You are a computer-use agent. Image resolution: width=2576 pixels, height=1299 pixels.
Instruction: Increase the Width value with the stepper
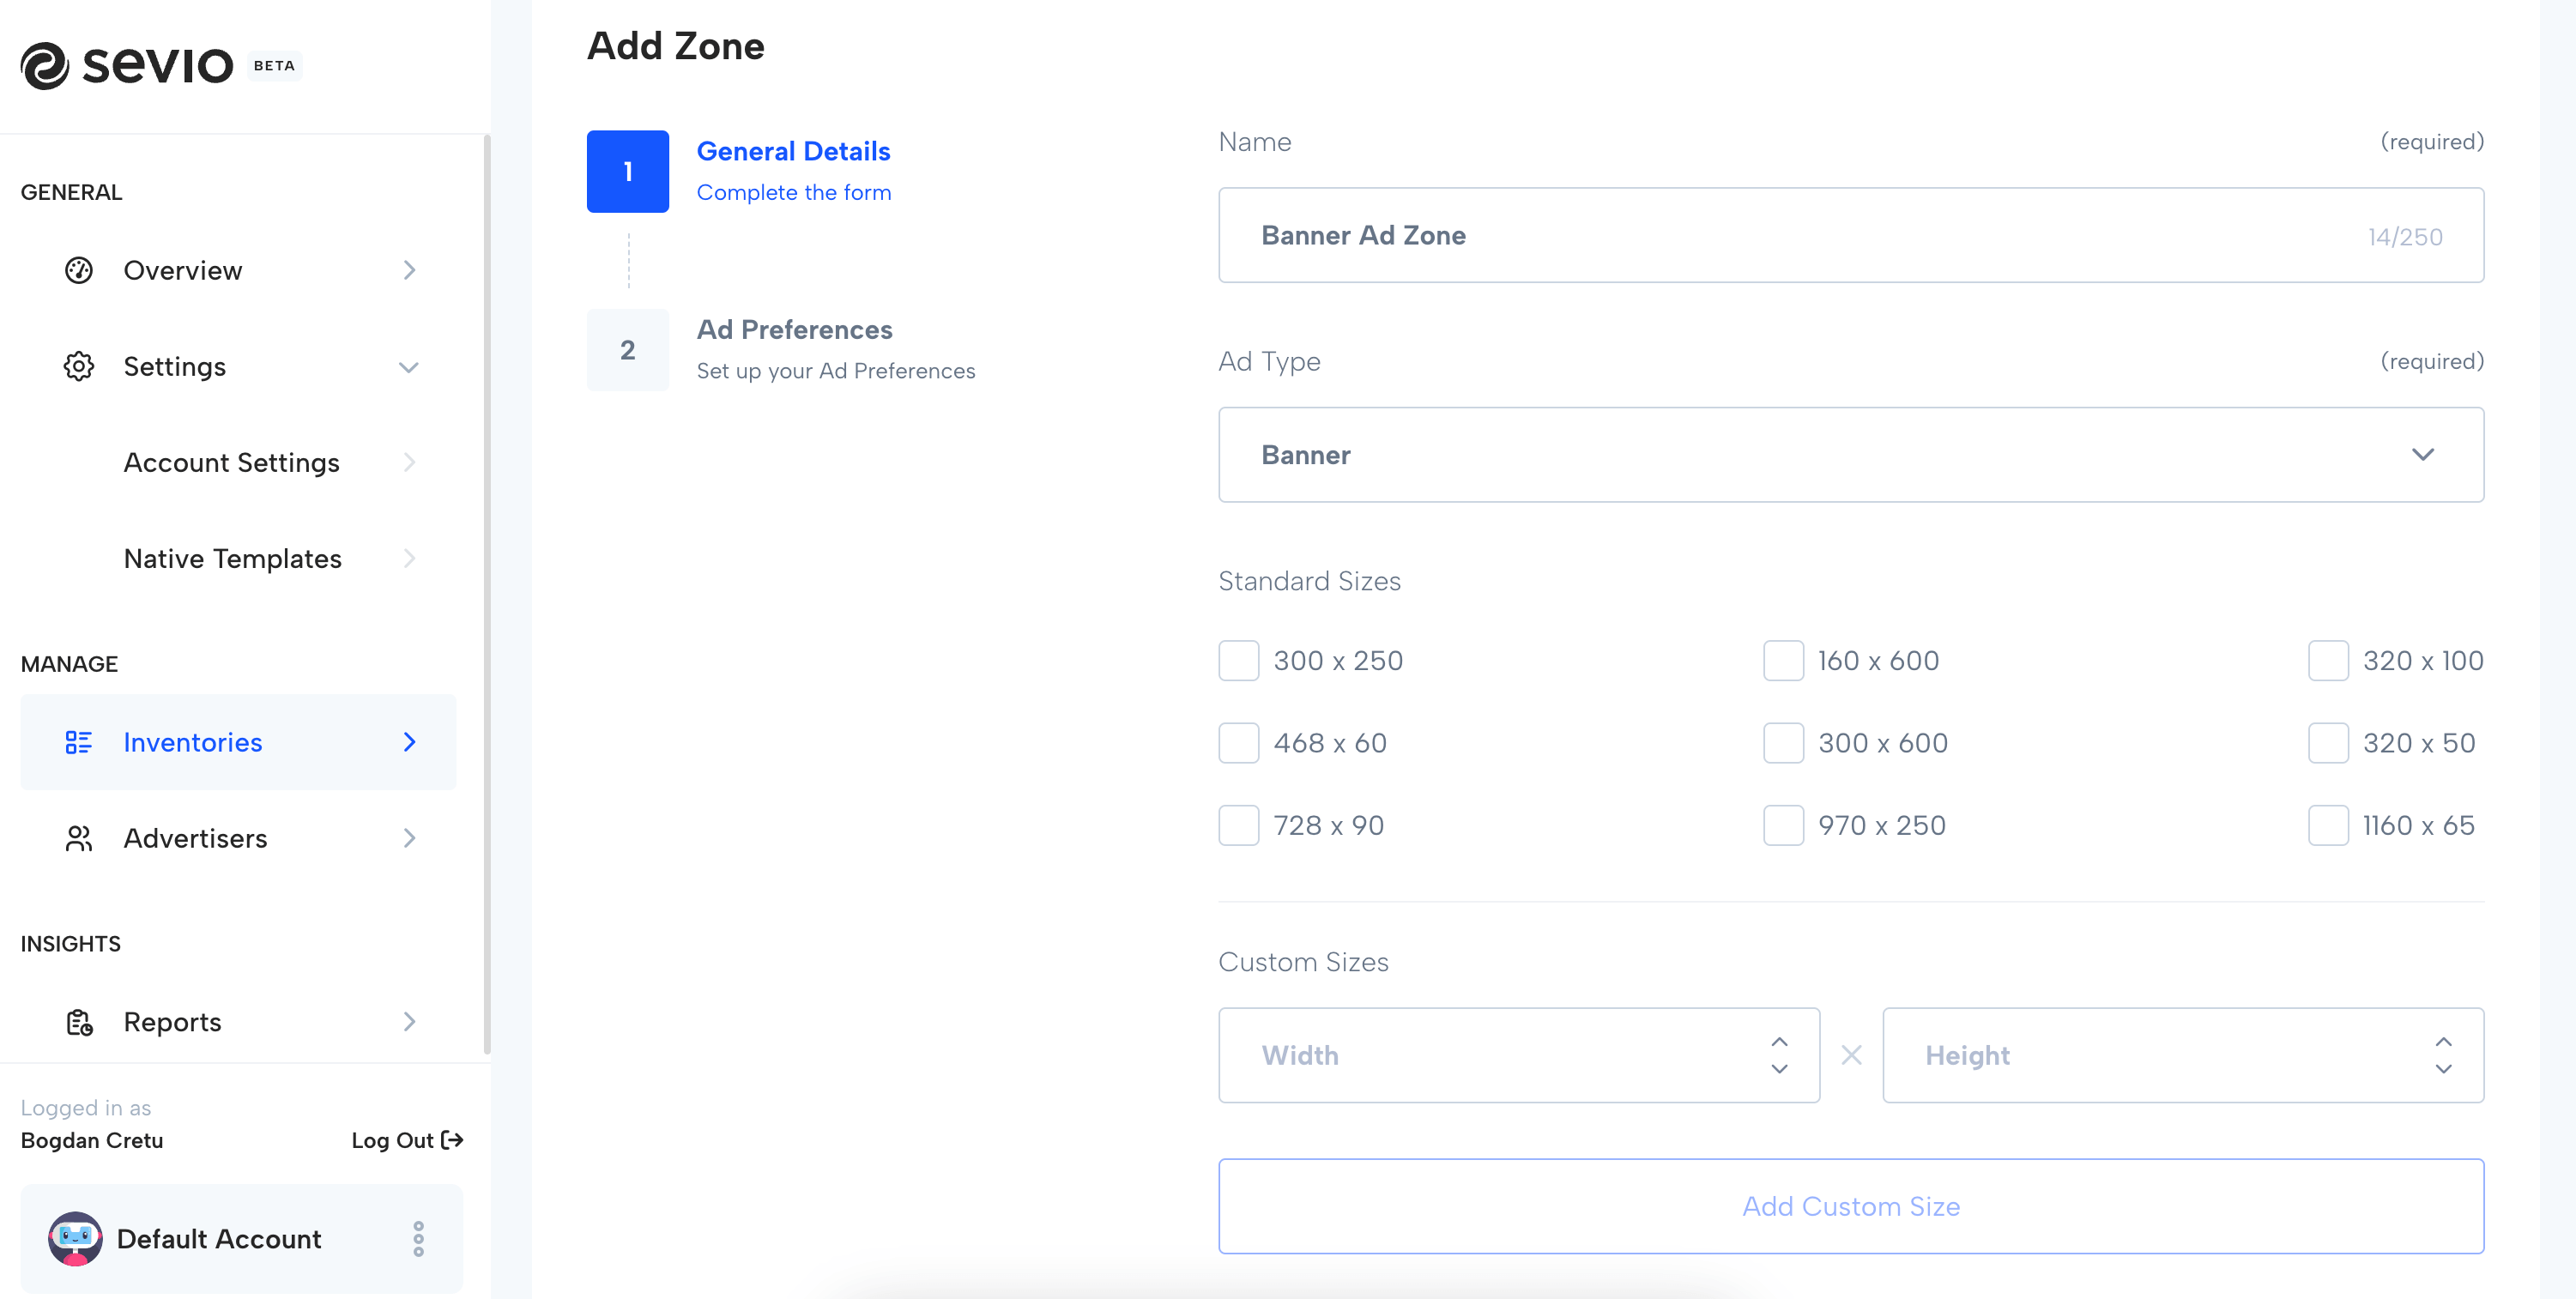click(1779, 1042)
